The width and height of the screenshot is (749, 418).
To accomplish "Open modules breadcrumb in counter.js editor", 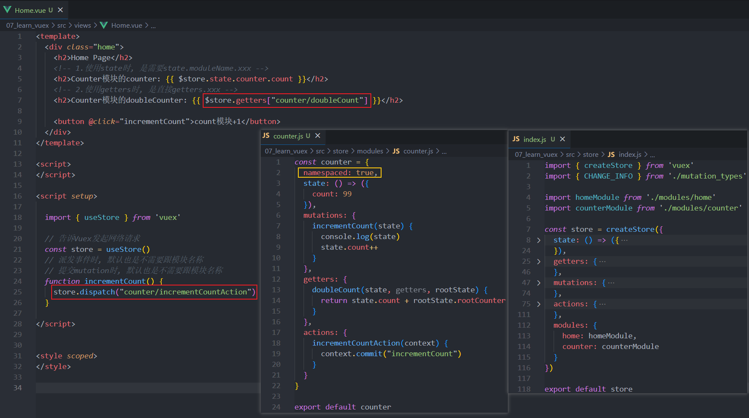I will [x=370, y=151].
